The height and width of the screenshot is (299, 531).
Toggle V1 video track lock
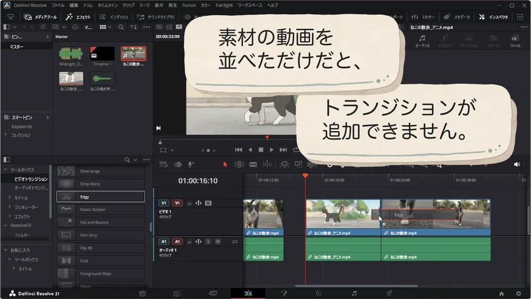point(190,203)
